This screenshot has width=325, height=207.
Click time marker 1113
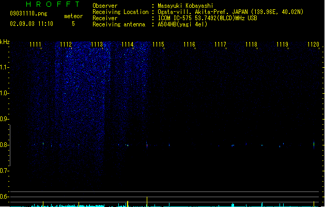pyautogui.click(x=97, y=45)
